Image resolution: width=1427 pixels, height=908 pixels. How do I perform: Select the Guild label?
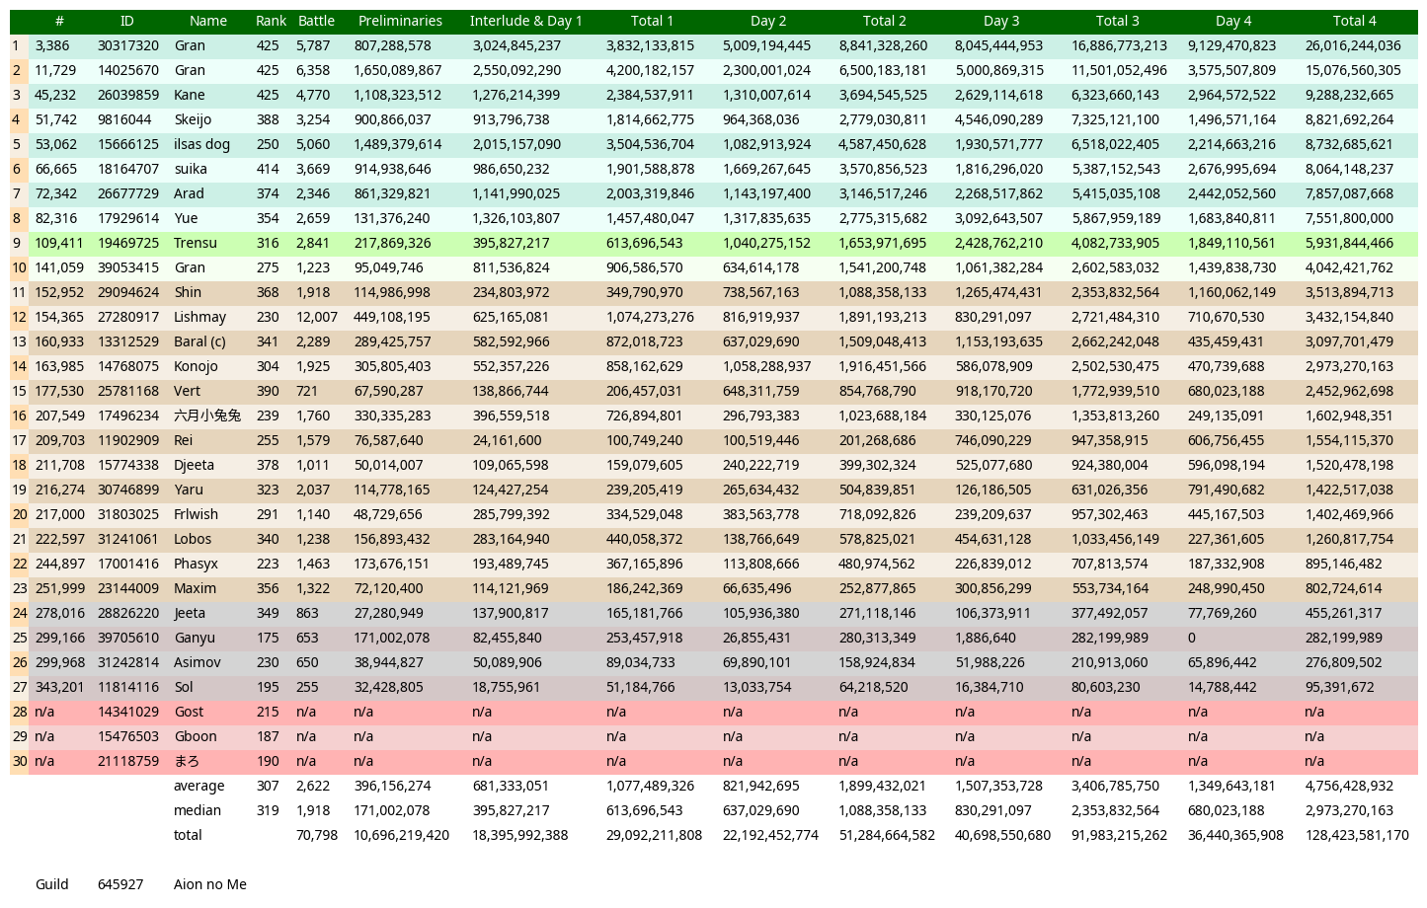pyautogui.click(x=52, y=884)
